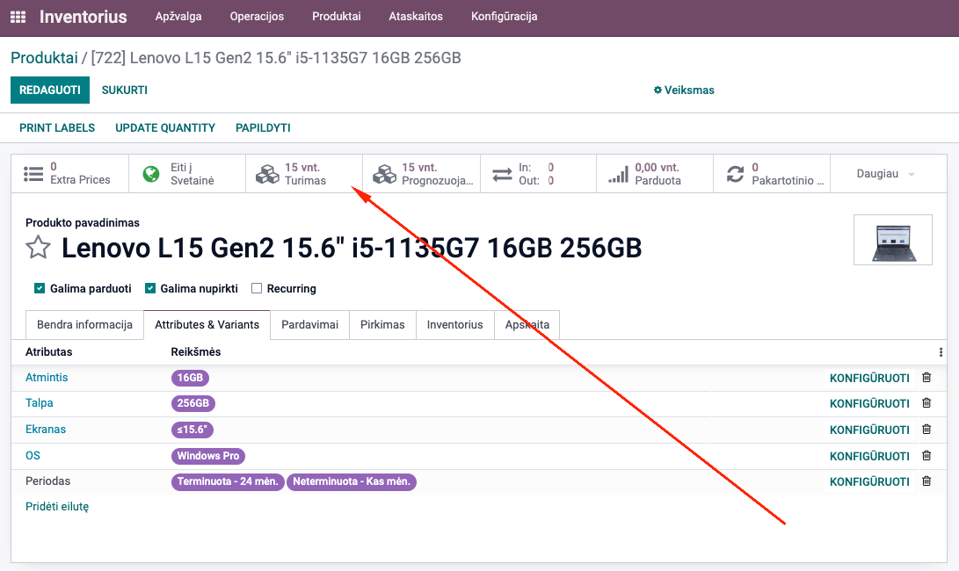Configure the Periodas attribute
Screen dimensions: 959x571
(x=869, y=481)
